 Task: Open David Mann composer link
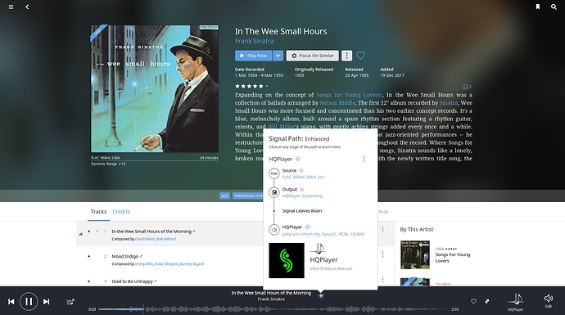(145, 239)
